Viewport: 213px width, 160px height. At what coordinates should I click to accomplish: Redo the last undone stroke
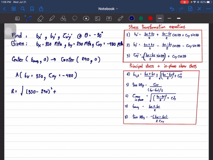point(181,9)
